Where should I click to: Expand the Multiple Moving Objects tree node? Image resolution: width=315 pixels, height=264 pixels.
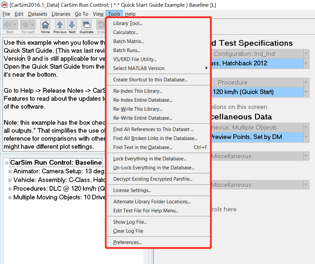[10, 198]
